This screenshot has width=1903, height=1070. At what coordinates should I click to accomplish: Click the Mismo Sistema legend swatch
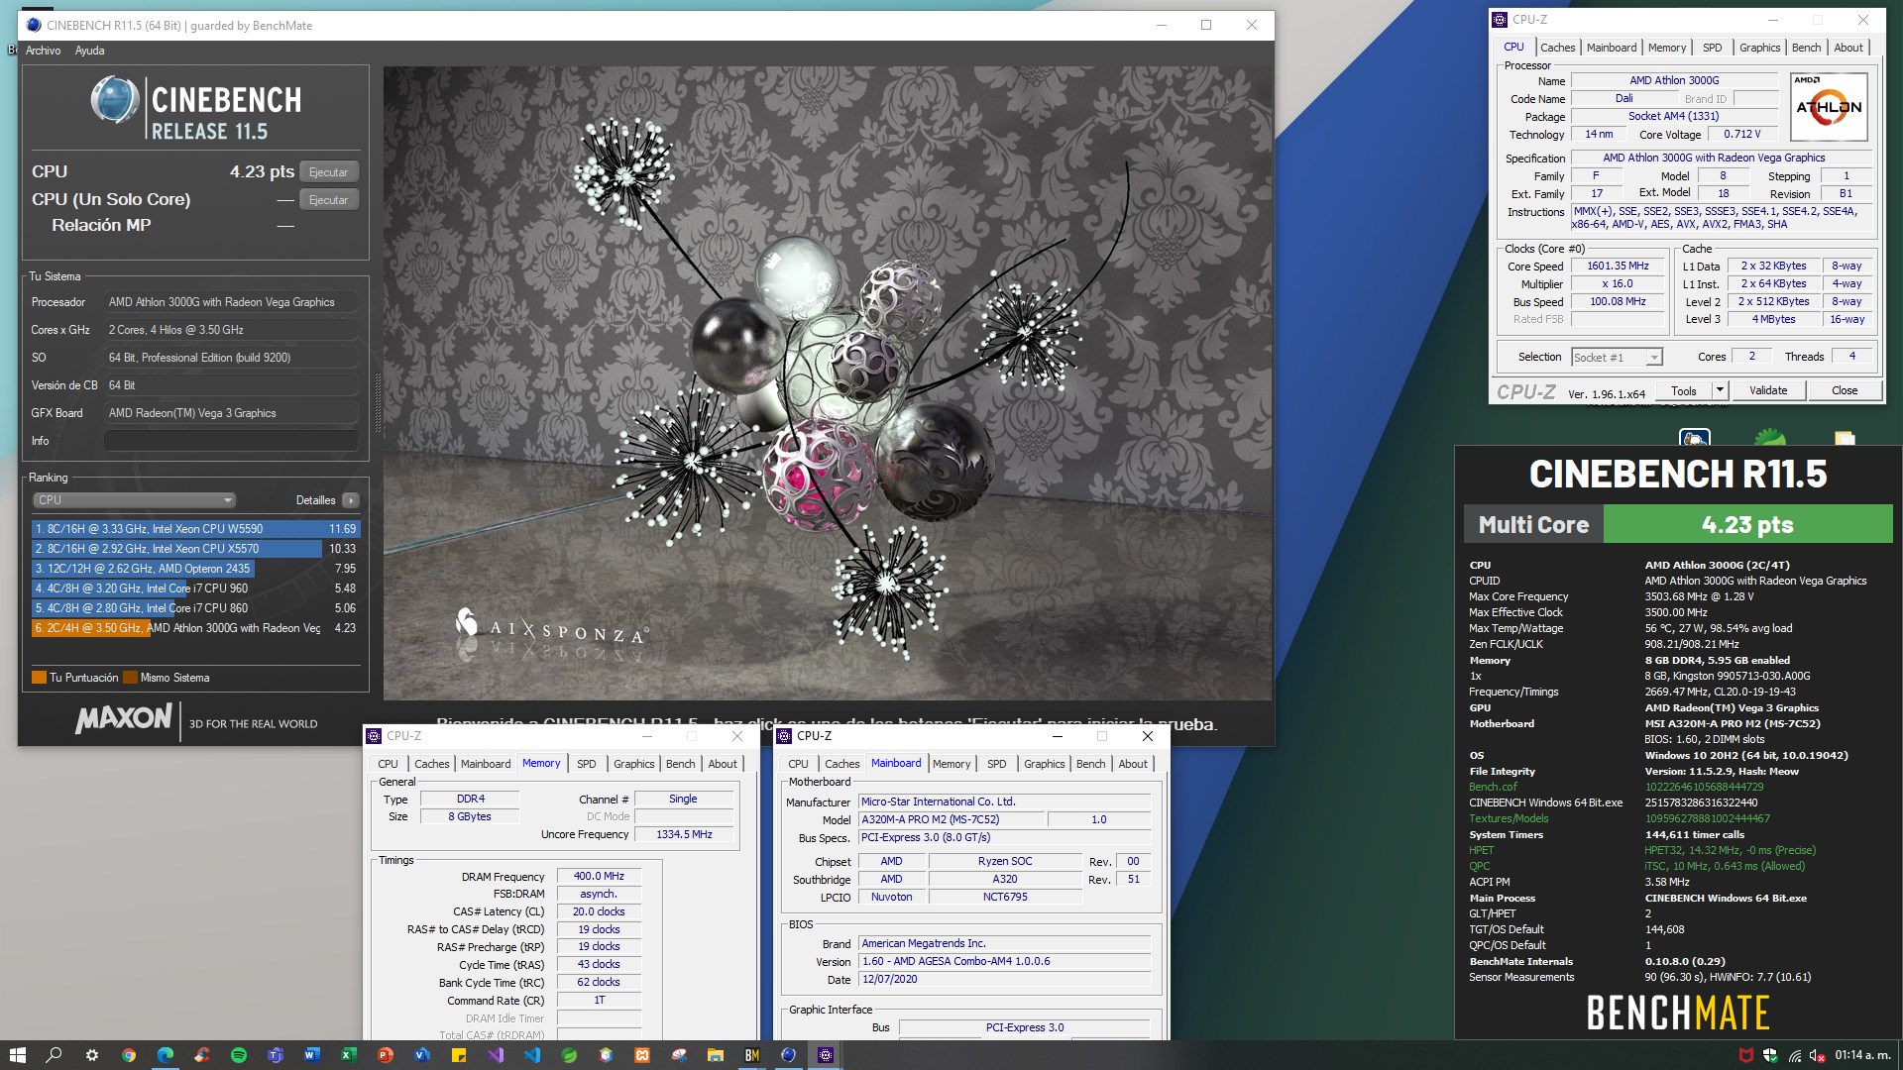(x=130, y=678)
